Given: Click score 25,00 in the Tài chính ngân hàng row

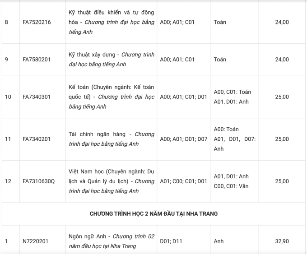Looking at the screenshot, I should click(282, 139).
